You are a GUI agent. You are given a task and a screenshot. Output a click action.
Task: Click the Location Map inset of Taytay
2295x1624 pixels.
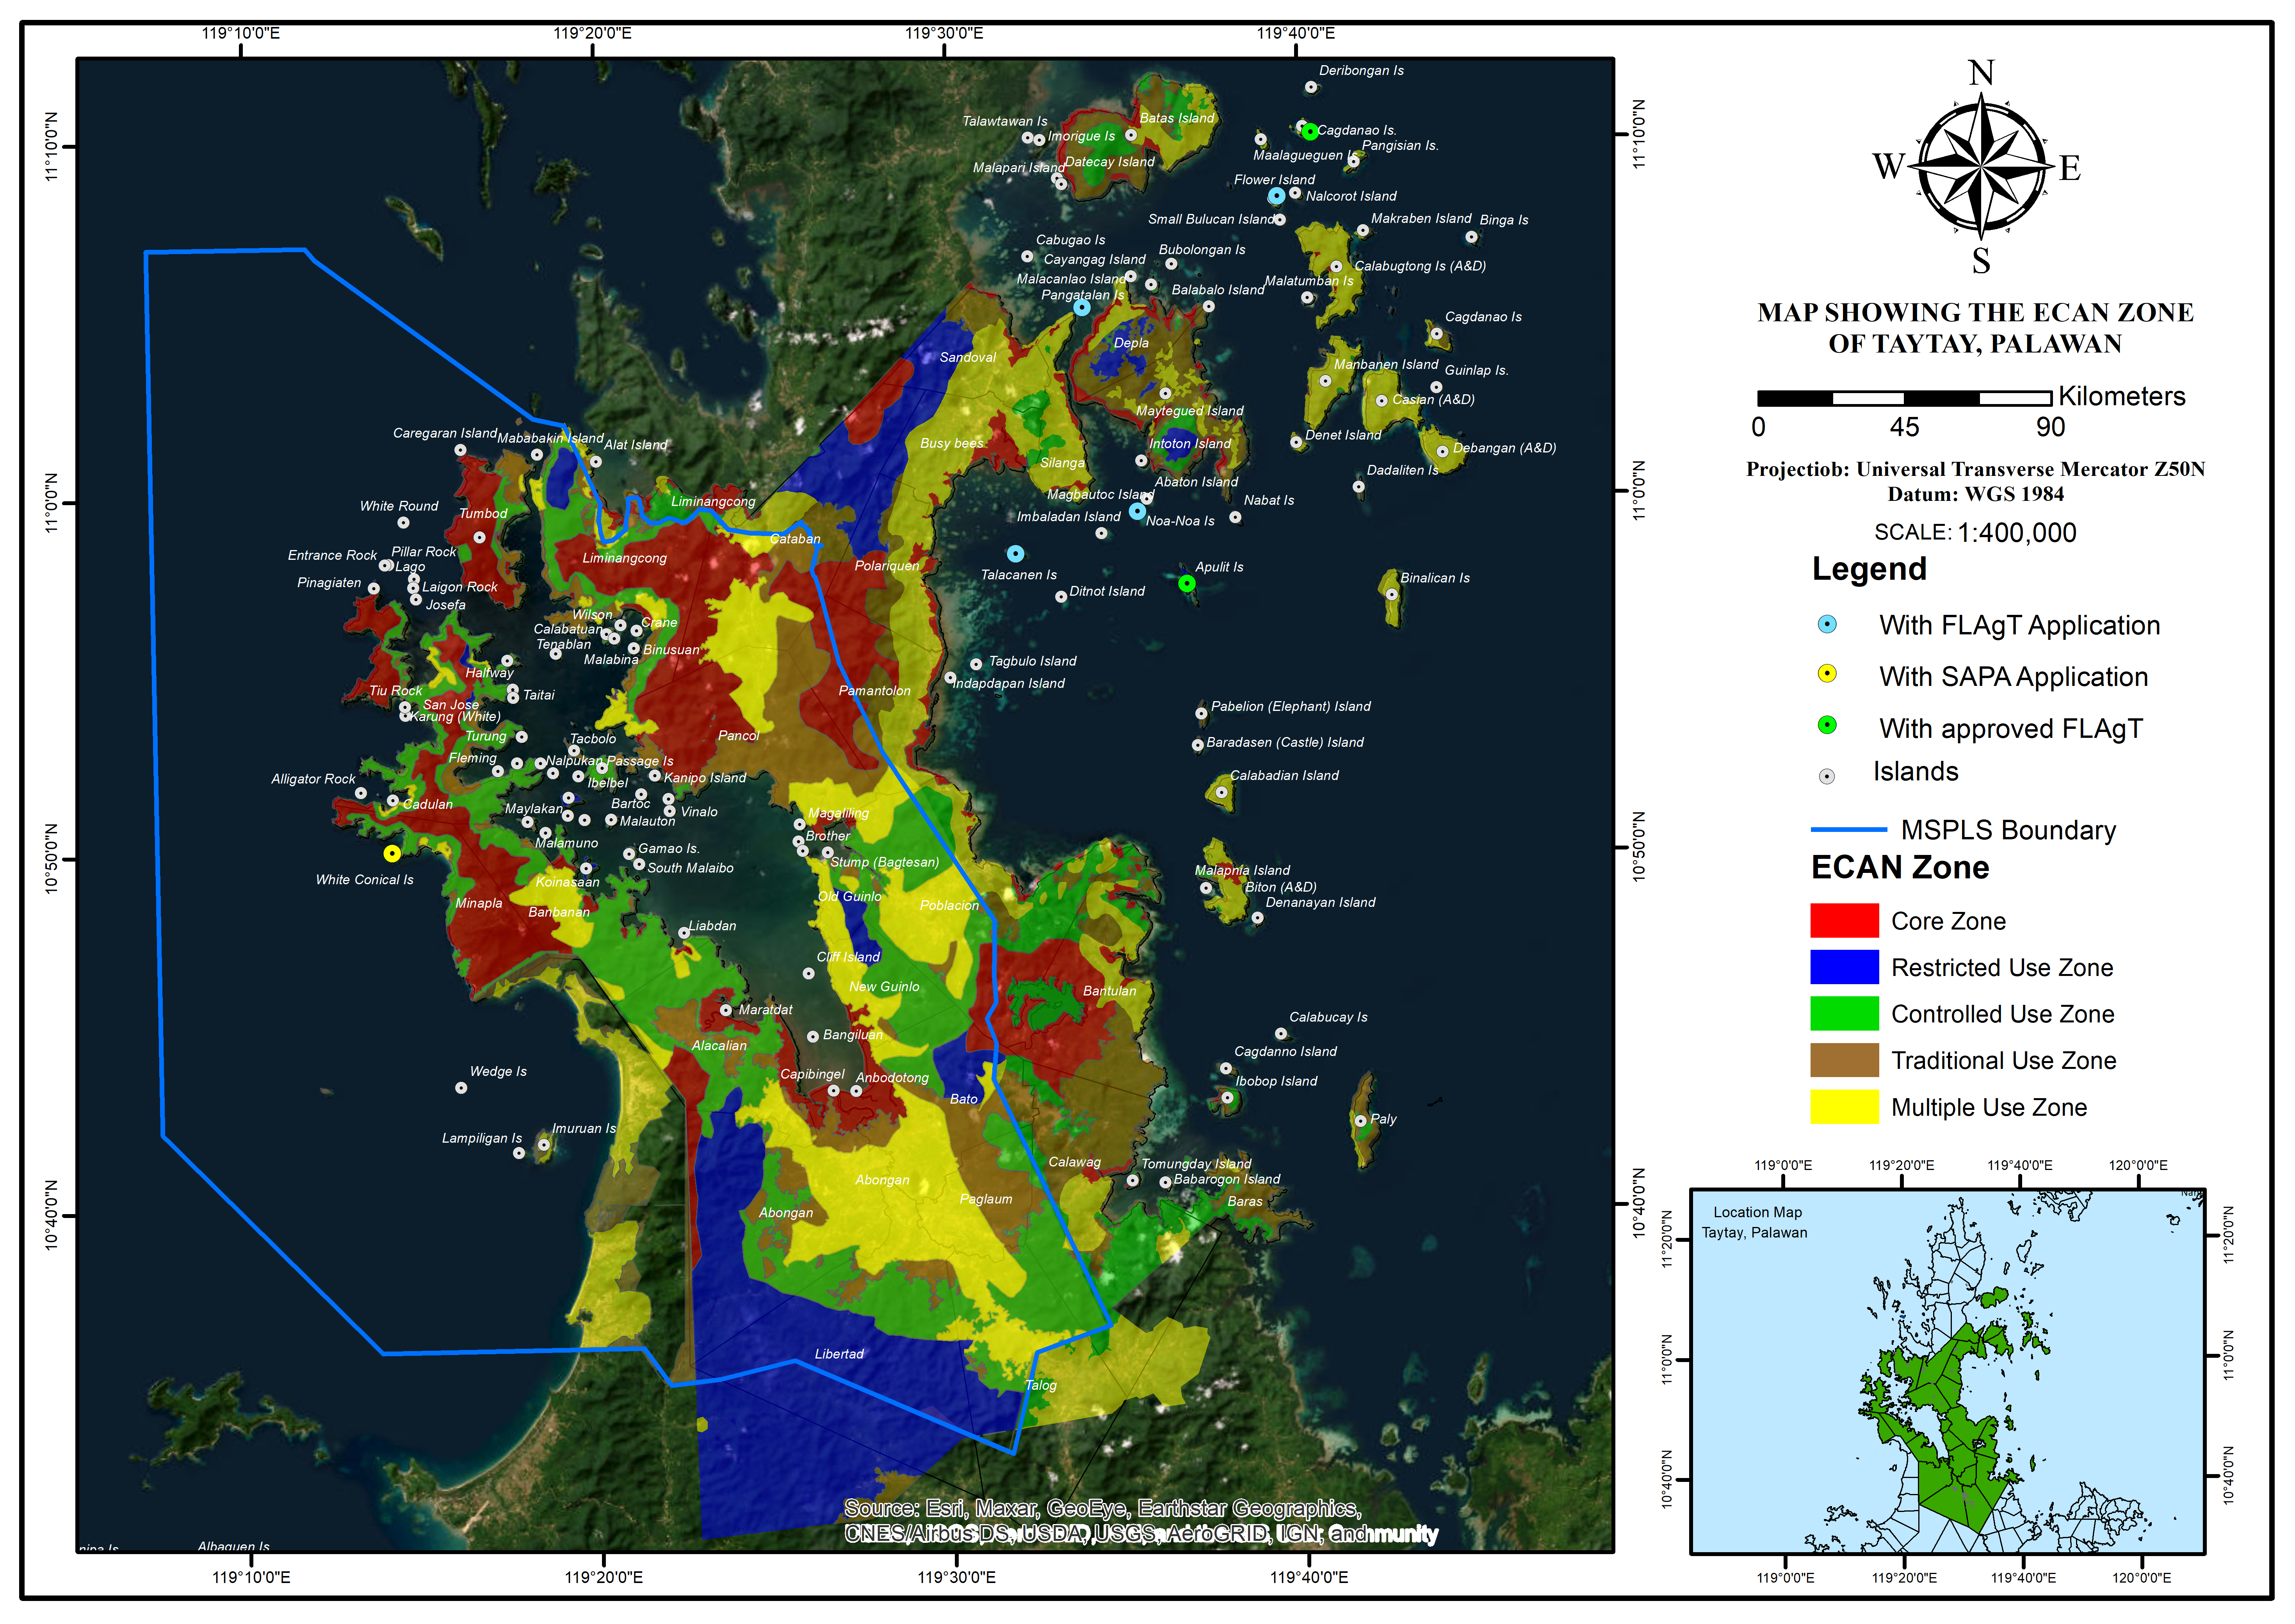pyautogui.click(x=1948, y=1371)
